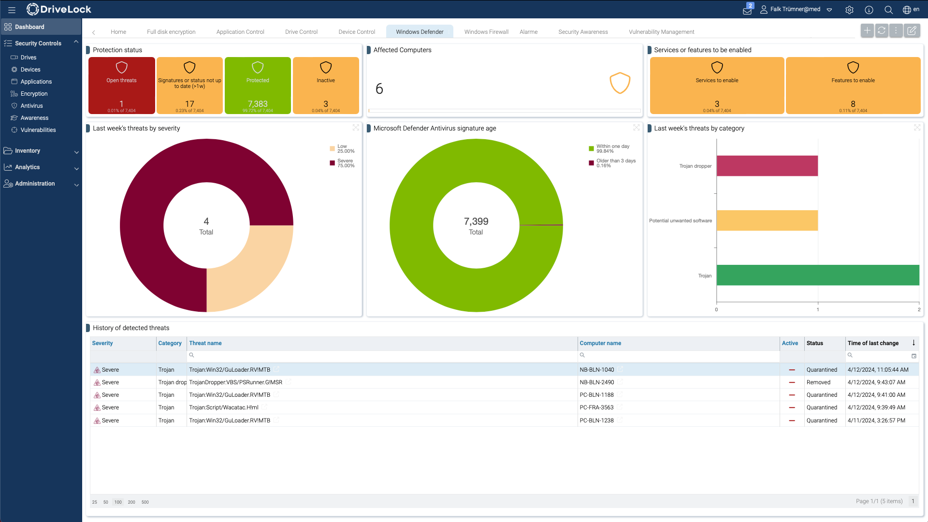
Task: Sort table by Threat name column
Action: 205,343
